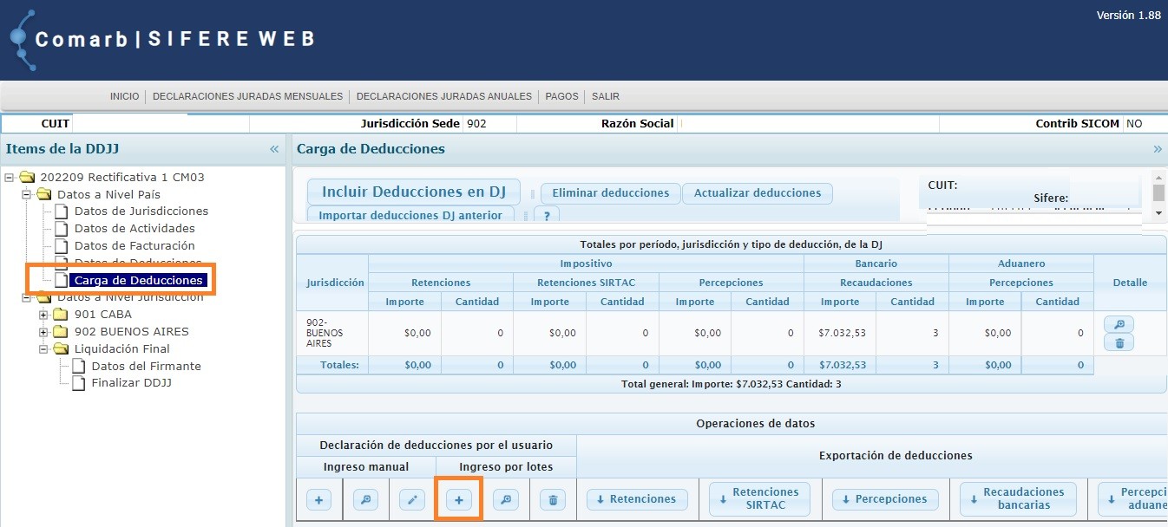
Task: Click the question mark help icon
Action: [547, 215]
